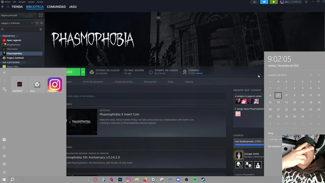This screenshot has width=325, height=183.
Task: Open the Juegos y Software filter dropdown
Action: tap(17, 23)
